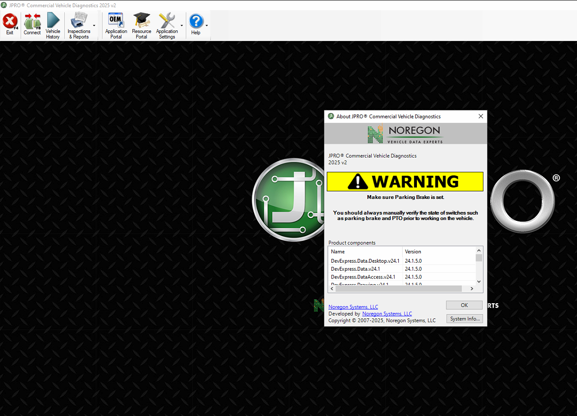Click the Developed by Noregon Systems link
This screenshot has height=416, width=577.
click(x=387, y=314)
